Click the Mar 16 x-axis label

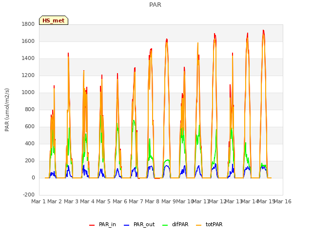[283, 201]
